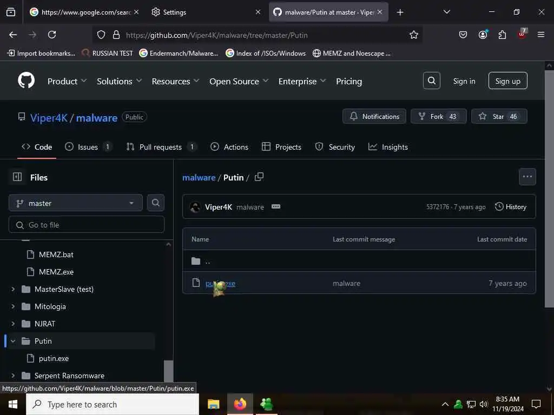Open the three-dot more options button
Screen dimensions: 554x415
point(527,177)
